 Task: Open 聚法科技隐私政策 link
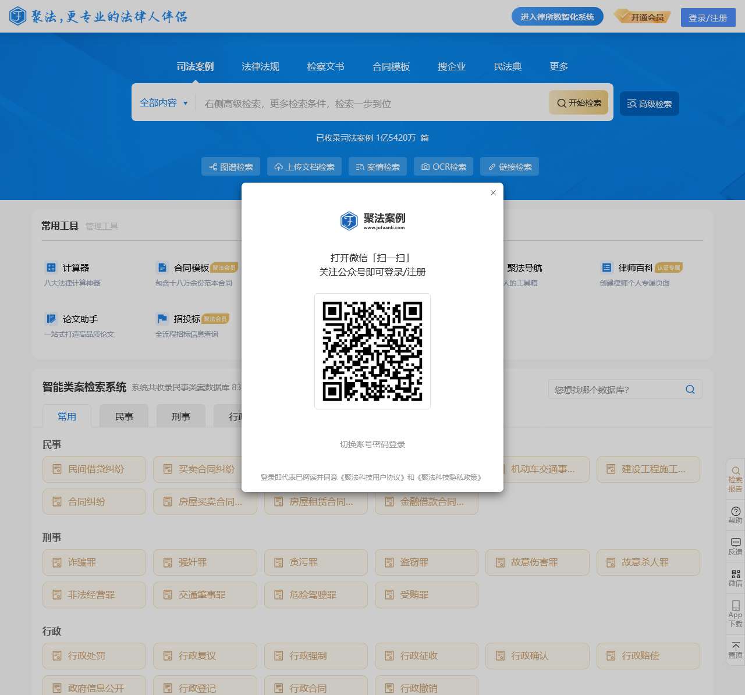(x=449, y=477)
